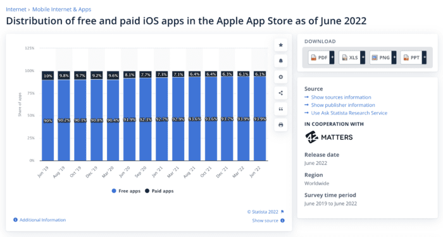The height and width of the screenshot is (237, 443).
Task: Expand the XLS download plus arrow
Action: [x=363, y=58]
